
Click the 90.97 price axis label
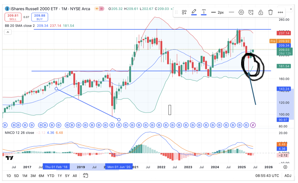(283, 120)
